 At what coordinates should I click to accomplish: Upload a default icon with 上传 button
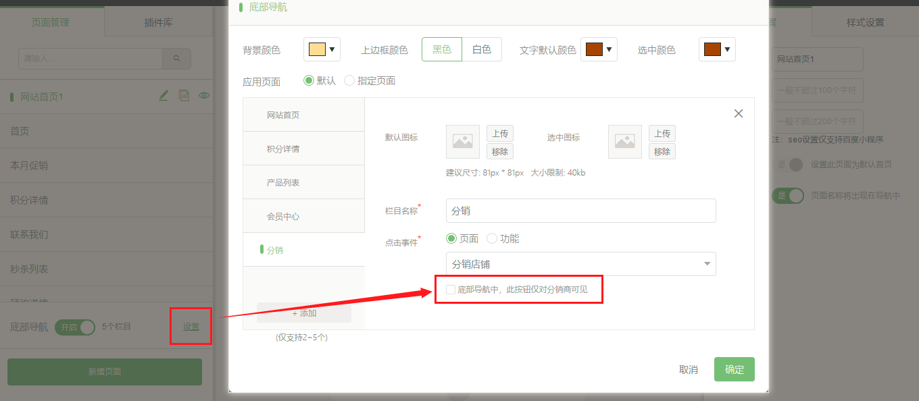[x=500, y=133]
